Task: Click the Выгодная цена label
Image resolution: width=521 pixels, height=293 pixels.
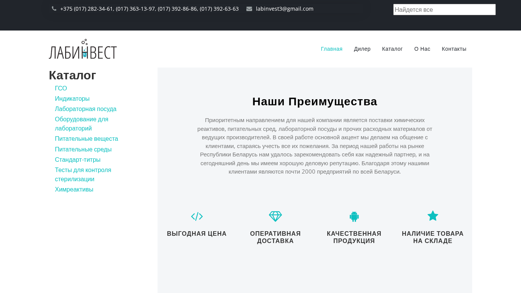Action: (x=197, y=234)
